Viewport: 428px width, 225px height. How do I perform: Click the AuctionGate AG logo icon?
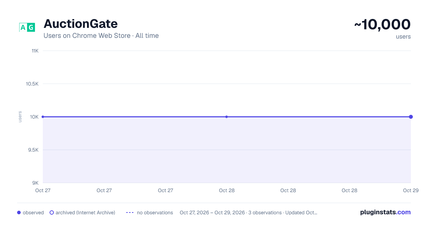pyautogui.click(x=27, y=27)
